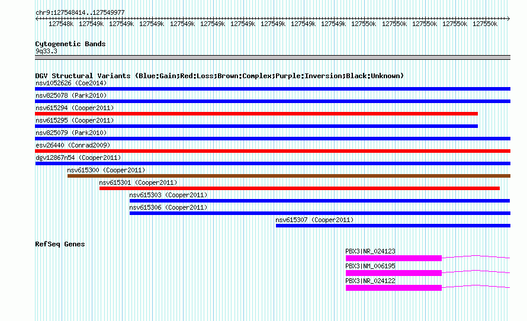Click the brown complex bar under nsv615300
The image size is (527, 321).
[x=289, y=176]
